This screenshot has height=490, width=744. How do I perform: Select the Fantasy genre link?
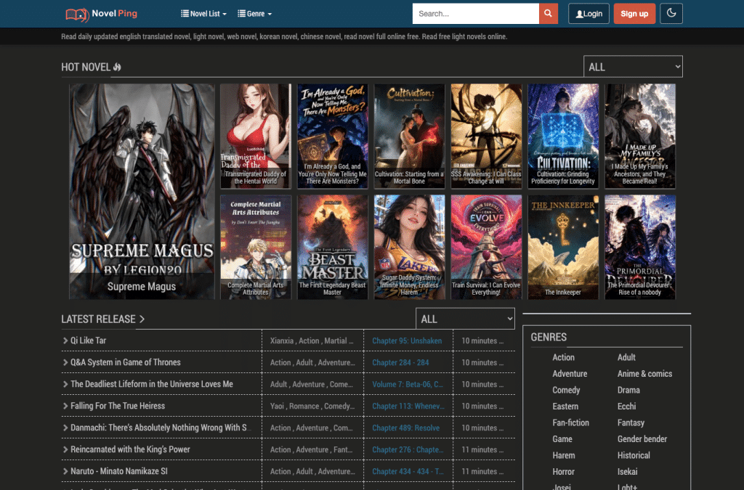pos(631,422)
